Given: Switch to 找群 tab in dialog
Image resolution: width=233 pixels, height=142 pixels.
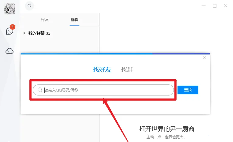Looking at the screenshot, I should [x=127, y=69].
